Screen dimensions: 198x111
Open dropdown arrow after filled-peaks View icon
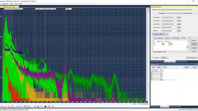[47, 106]
